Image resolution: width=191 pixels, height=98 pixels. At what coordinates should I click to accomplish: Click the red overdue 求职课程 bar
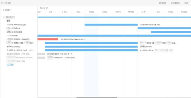[x=48, y=39]
